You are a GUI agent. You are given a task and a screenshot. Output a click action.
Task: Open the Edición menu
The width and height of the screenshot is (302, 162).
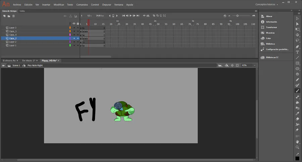tap(28, 5)
